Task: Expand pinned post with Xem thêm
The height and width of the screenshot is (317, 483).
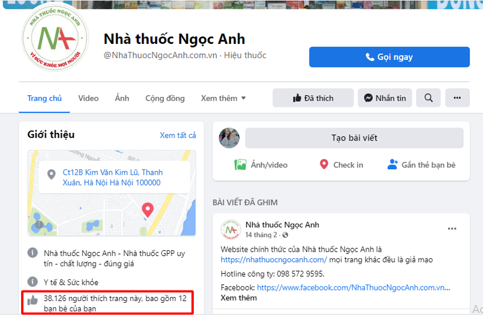Action: tap(239, 298)
